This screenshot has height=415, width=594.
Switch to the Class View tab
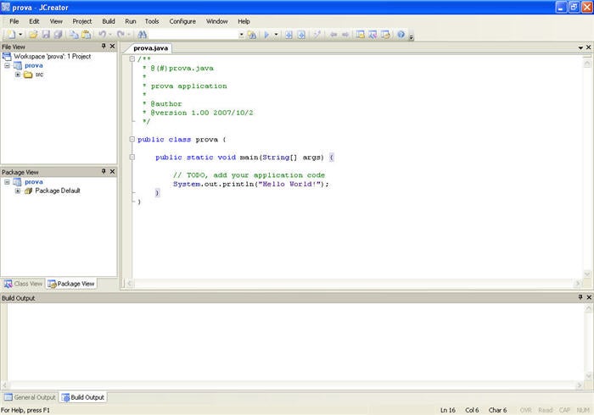24,284
